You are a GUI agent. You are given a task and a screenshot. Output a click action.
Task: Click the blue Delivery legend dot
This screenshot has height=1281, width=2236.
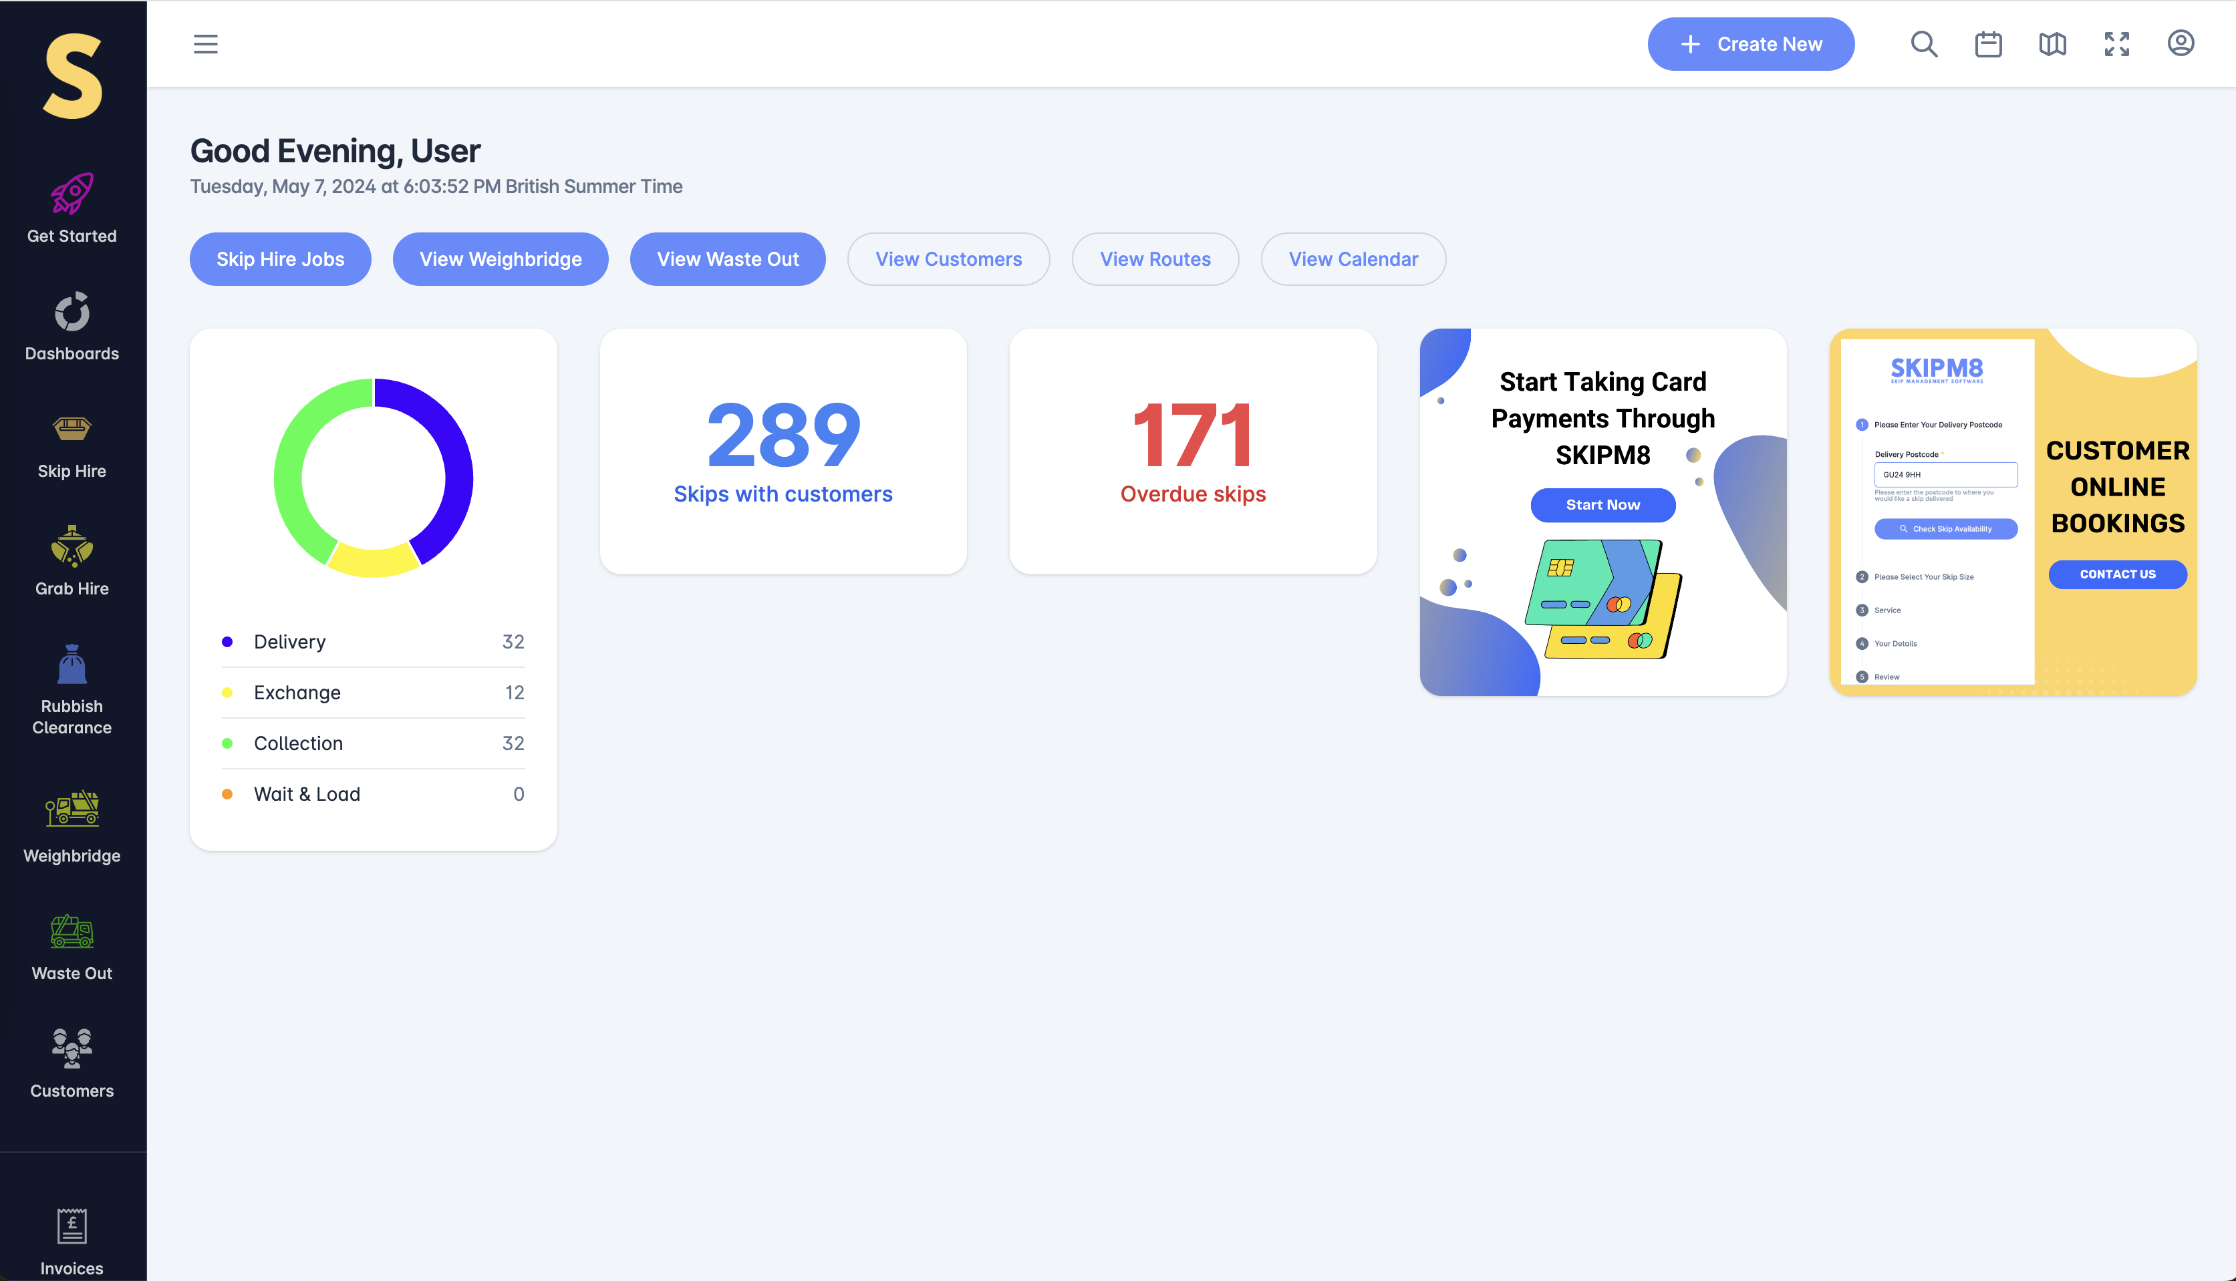pyautogui.click(x=227, y=643)
